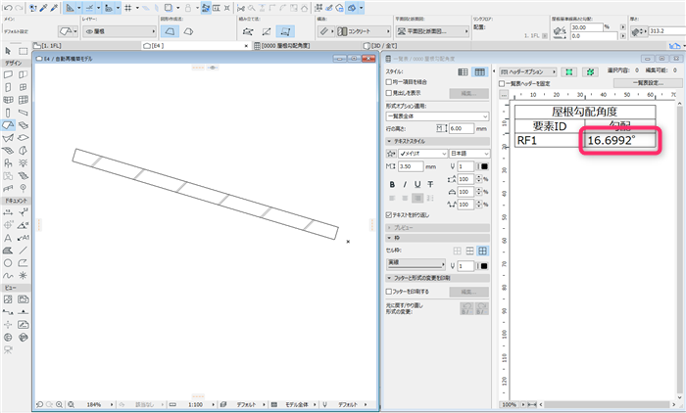Collapse the border section
The image size is (686, 413).
(437, 238)
